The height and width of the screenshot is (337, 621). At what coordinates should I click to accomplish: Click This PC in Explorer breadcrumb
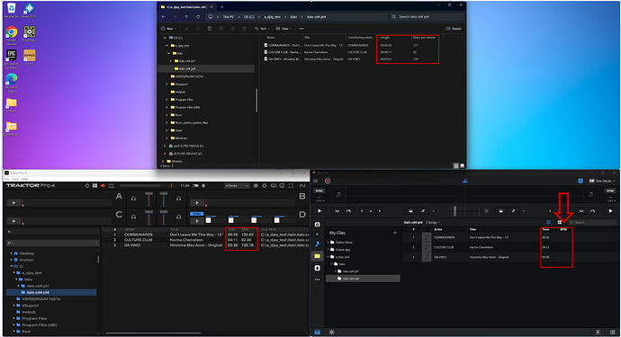point(229,16)
